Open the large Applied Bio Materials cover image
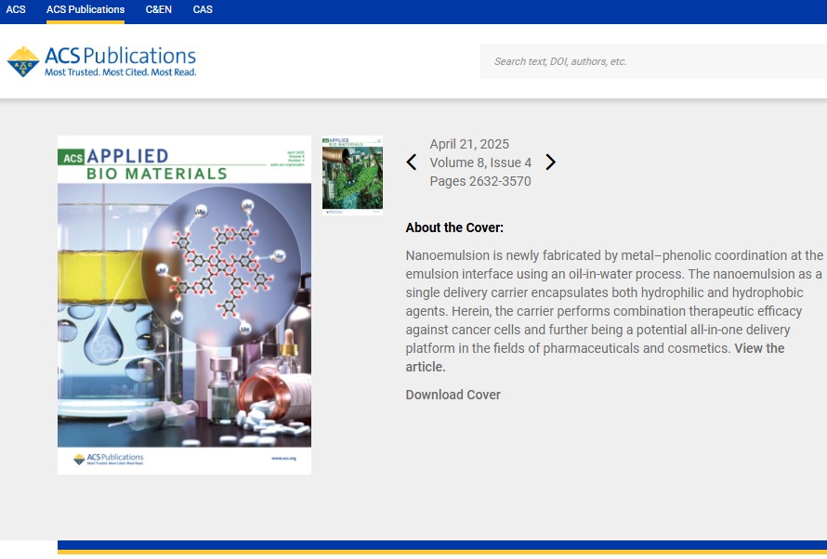 [x=184, y=305]
